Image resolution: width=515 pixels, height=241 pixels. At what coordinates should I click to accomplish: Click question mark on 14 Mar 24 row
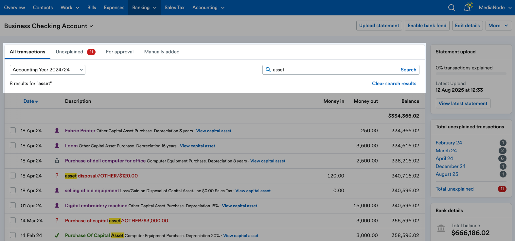57,220
